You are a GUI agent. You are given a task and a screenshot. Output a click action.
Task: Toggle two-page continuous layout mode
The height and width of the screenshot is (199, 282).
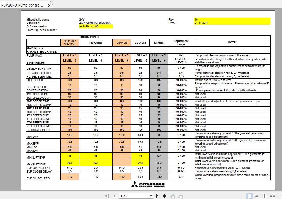tap(273, 196)
